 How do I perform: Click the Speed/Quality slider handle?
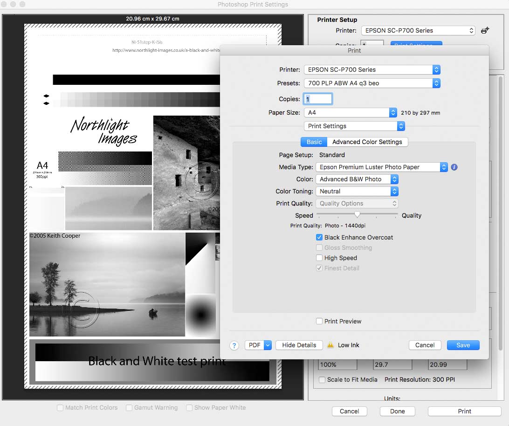(x=357, y=214)
